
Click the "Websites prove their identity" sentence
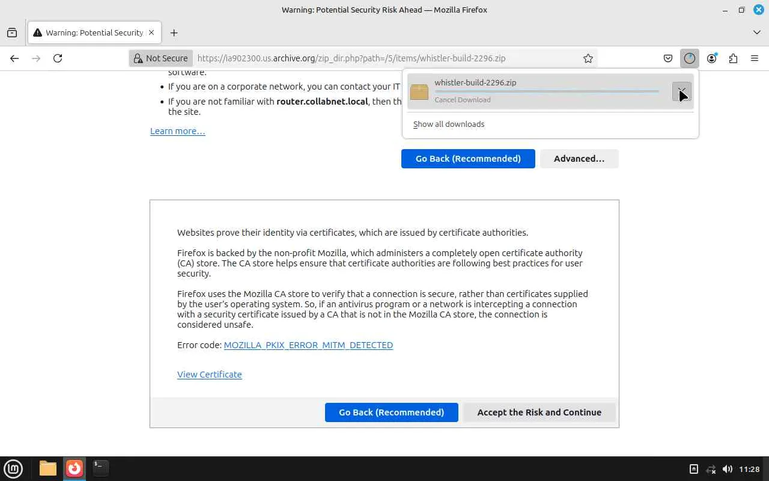(353, 233)
